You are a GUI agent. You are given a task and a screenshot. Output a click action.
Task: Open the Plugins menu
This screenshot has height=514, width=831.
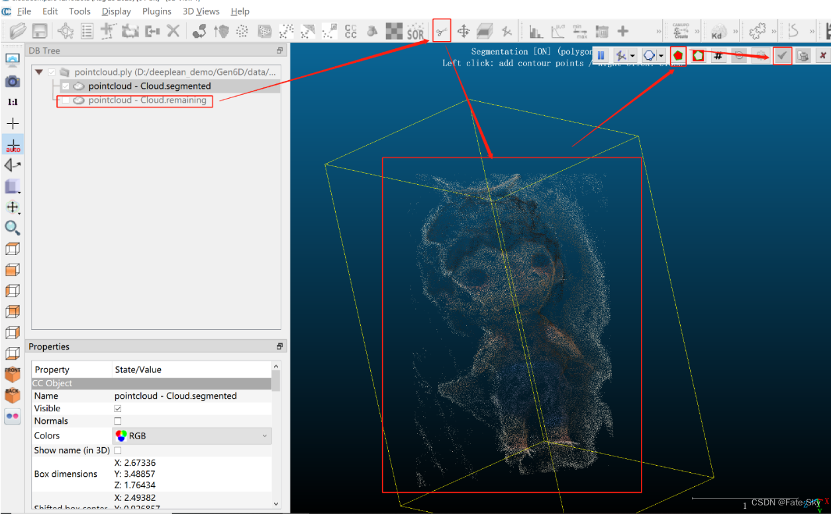point(157,11)
